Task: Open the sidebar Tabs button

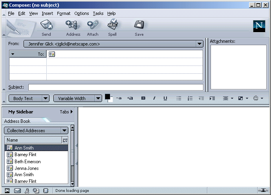Action: (66, 112)
